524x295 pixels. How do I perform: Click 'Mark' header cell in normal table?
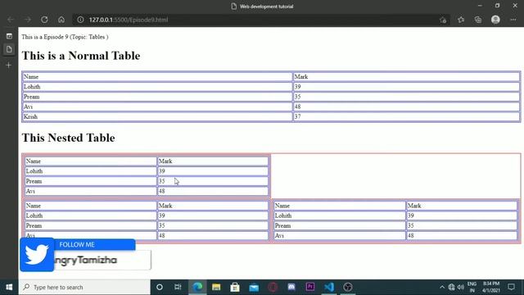coord(406,76)
